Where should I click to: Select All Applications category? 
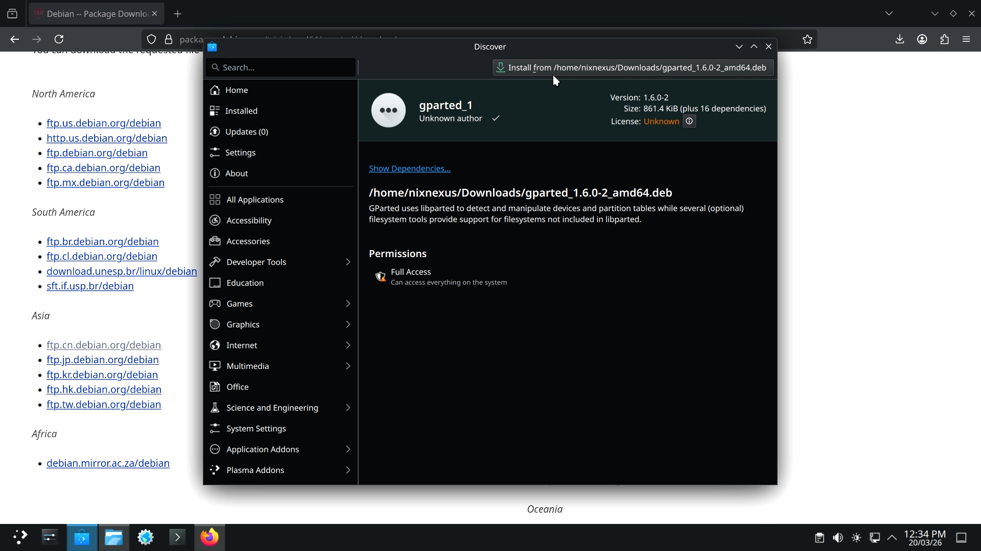281,199
